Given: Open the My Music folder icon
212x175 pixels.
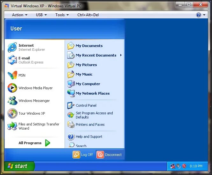Looking at the screenshot, I should pos(71,74).
